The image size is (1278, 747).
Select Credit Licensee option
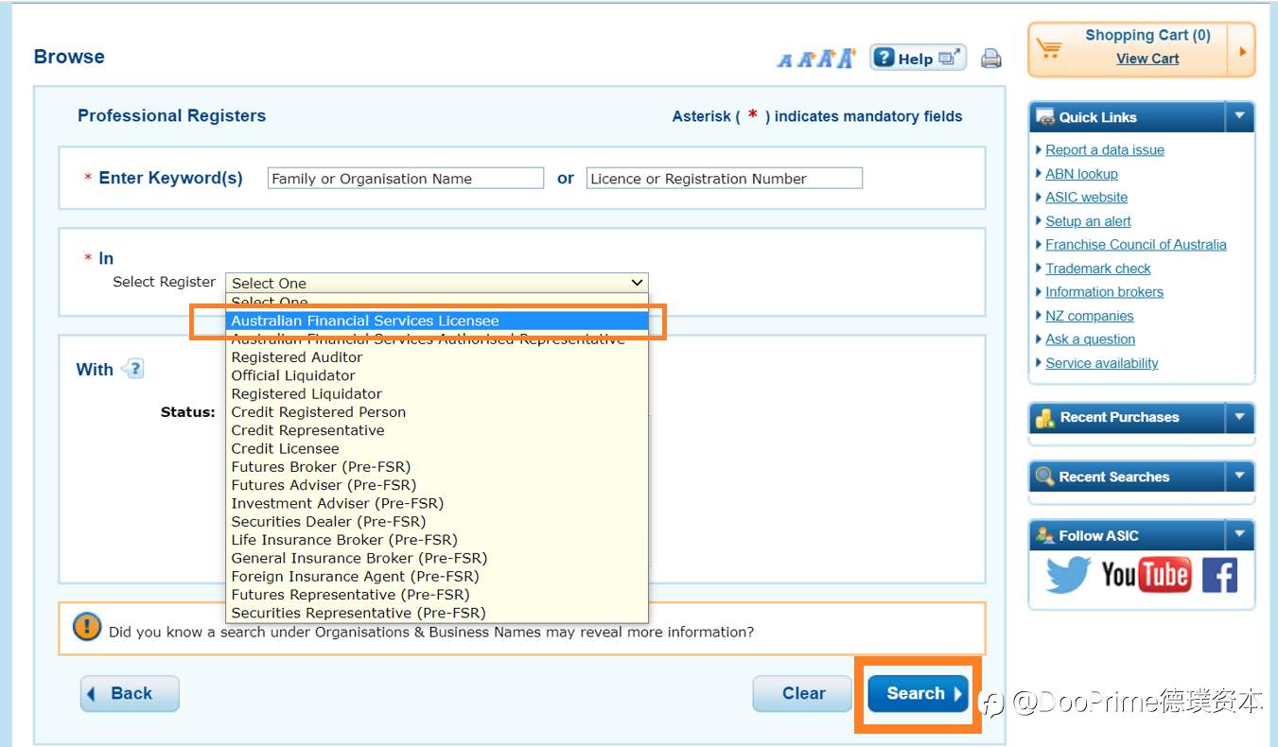tap(437, 448)
